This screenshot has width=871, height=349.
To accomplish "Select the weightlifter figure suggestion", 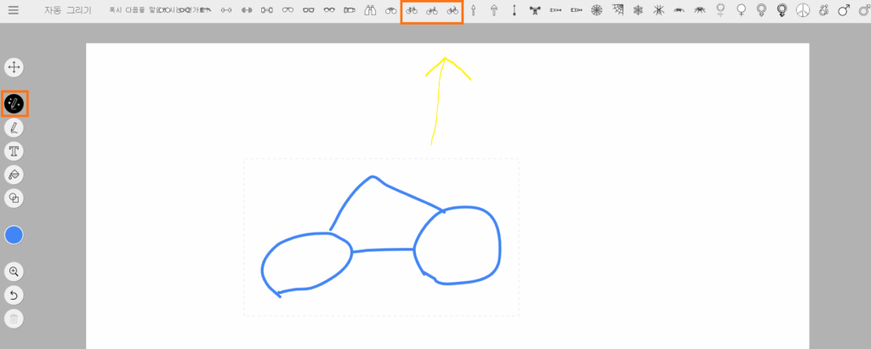I will click(x=535, y=10).
